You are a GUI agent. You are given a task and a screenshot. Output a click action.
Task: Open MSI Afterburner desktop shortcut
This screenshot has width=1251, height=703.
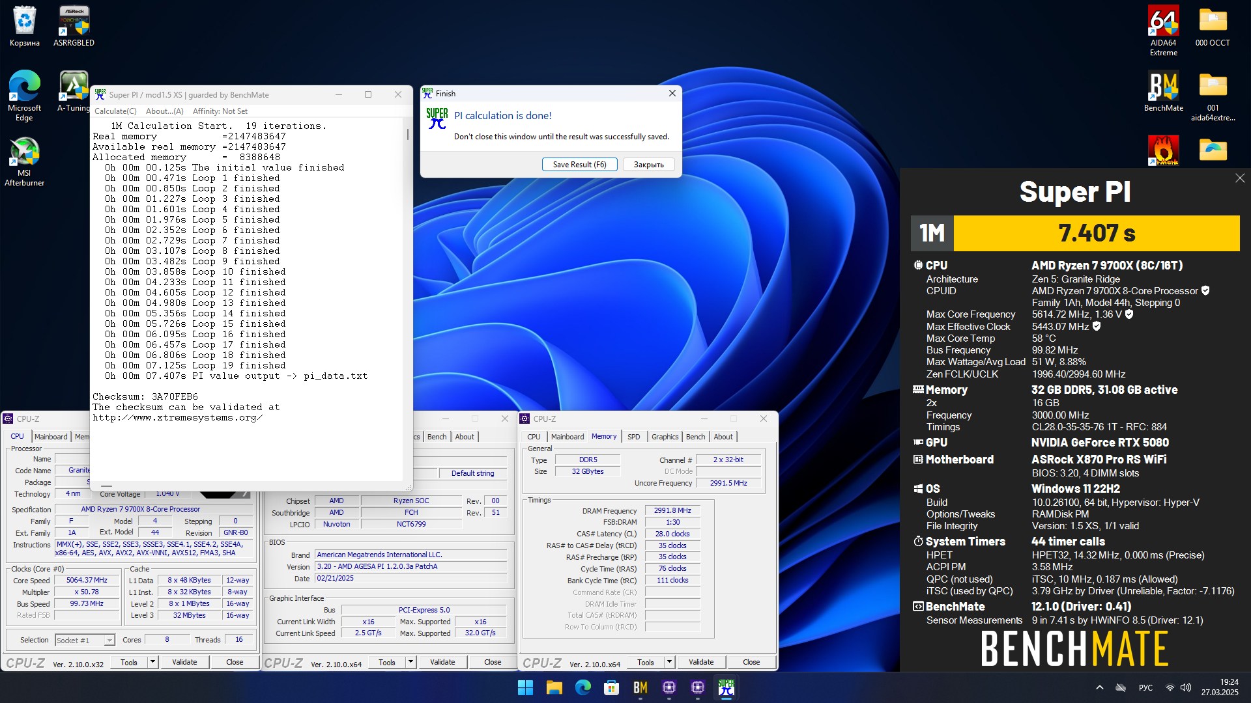click(24, 161)
